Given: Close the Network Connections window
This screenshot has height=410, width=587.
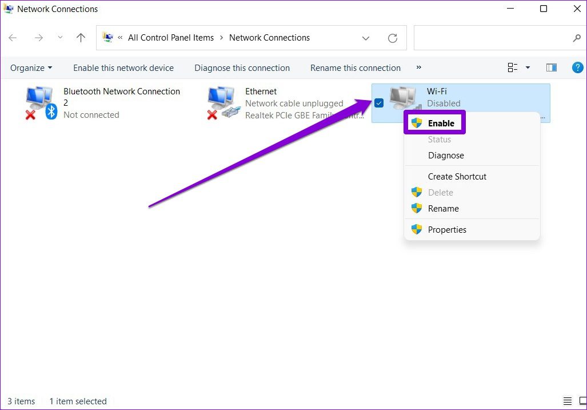Looking at the screenshot, I should (577, 9).
